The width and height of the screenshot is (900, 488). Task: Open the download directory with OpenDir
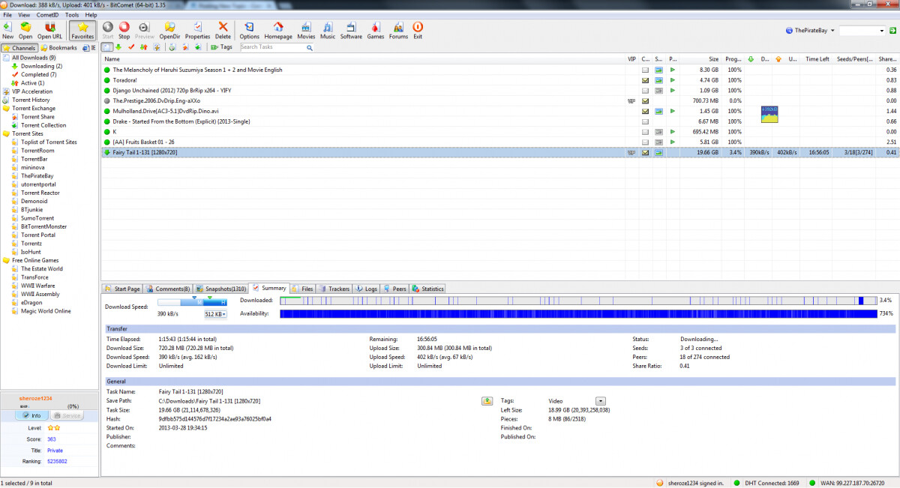(x=169, y=30)
